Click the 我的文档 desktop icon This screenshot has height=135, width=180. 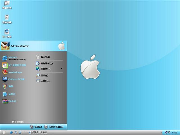[7, 4]
